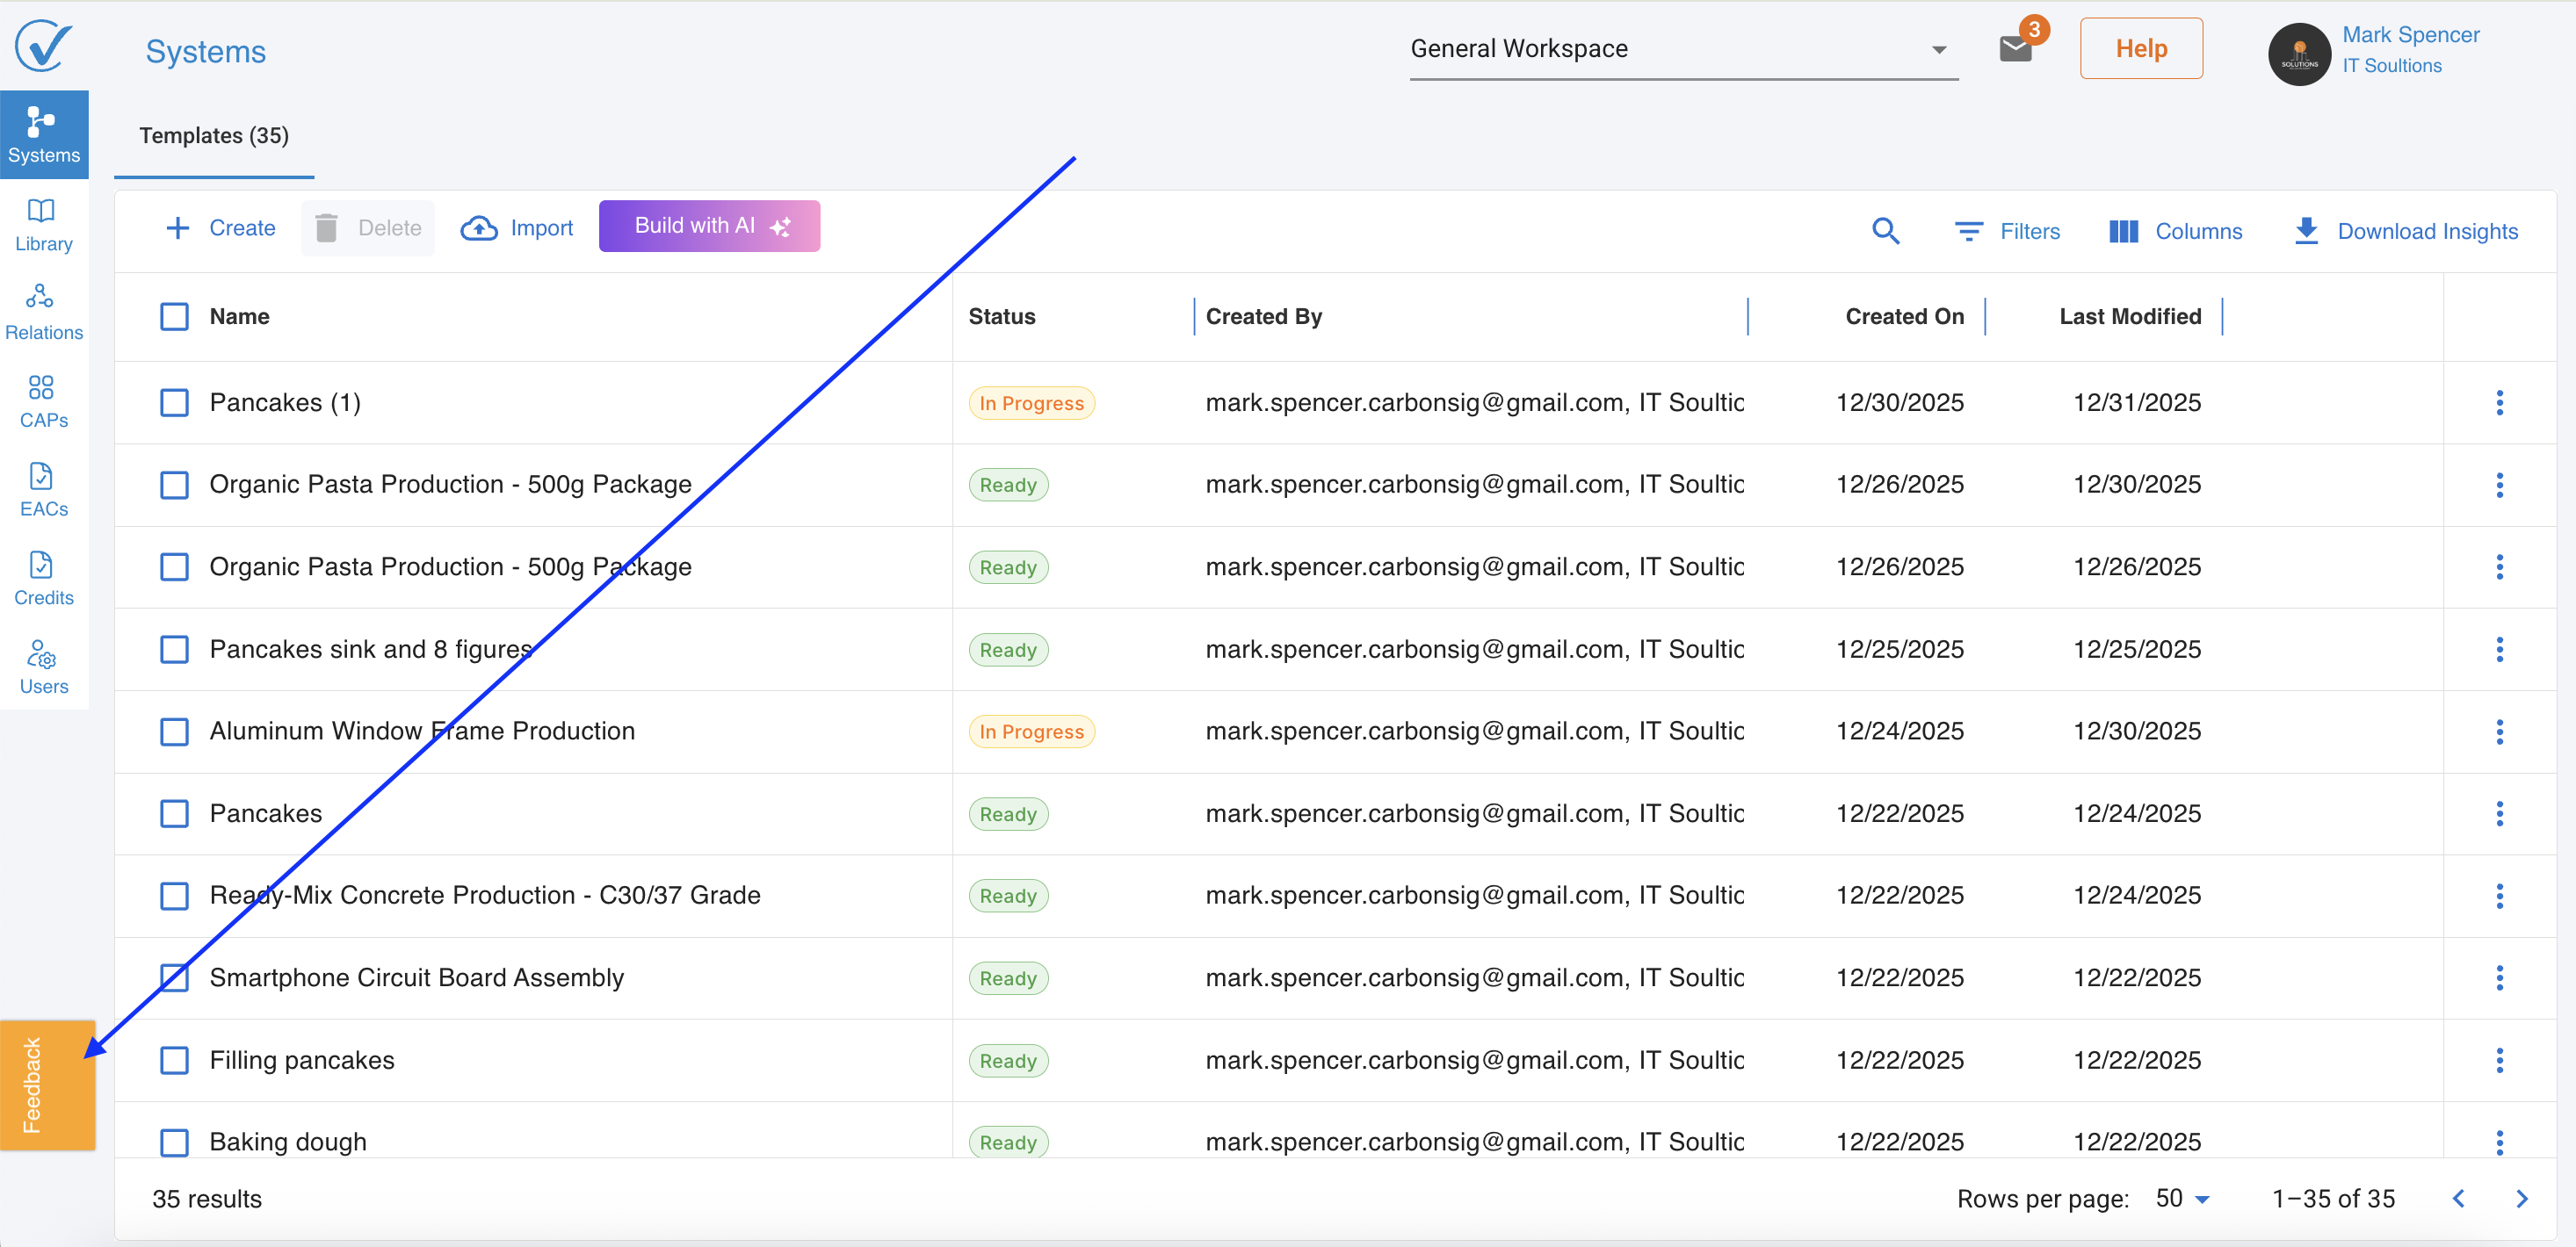Open the Library sidebar section
This screenshot has width=2576, height=1247.
[43, 225]
